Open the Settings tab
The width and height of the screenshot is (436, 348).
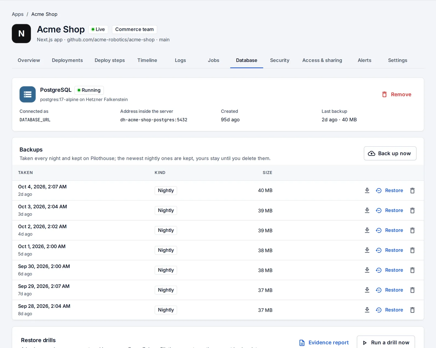(398, 60)
